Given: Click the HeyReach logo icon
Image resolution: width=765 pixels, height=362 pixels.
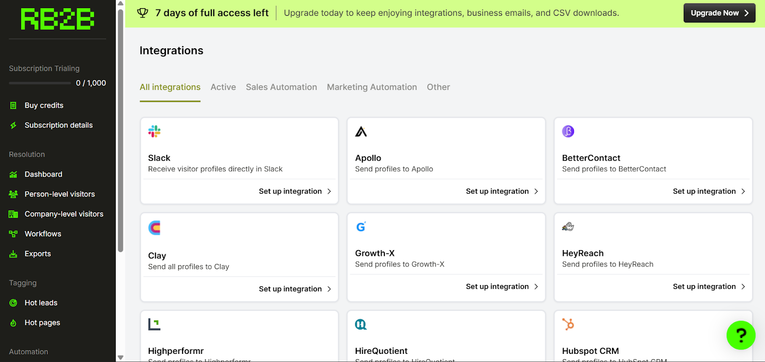Looking at the screenshot, I should [568, 227].
